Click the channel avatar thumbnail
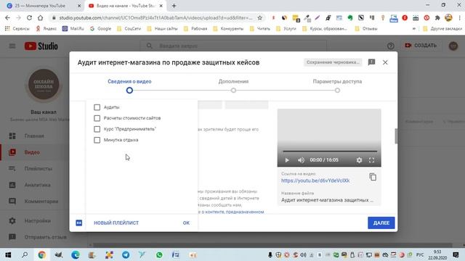465x261 pixels. click(44, 84)
